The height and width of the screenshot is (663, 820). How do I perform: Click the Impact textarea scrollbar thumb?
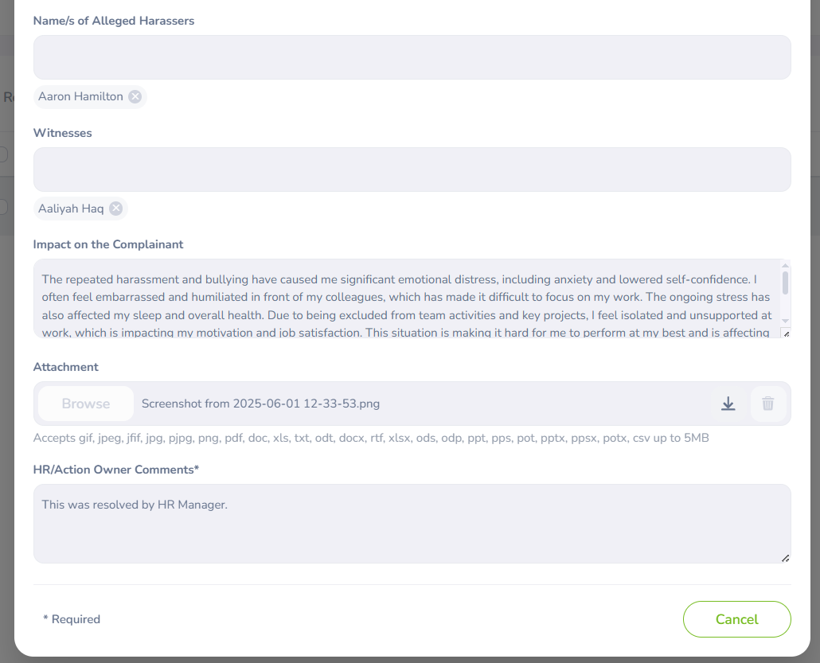(786, 283)
